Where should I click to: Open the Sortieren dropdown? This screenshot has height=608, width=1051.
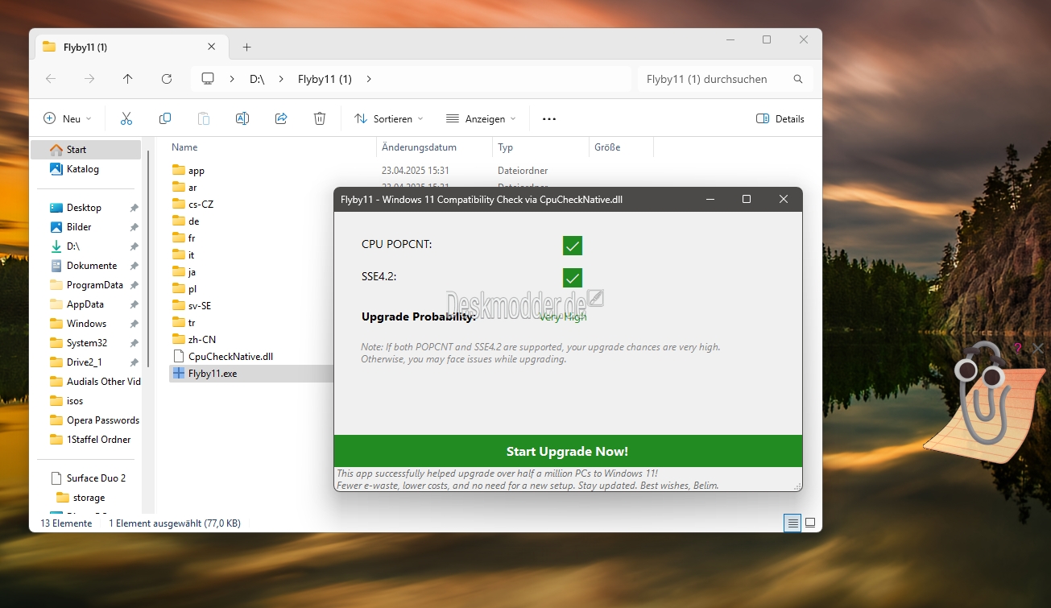pyautogui.click(x=388, y=118)
